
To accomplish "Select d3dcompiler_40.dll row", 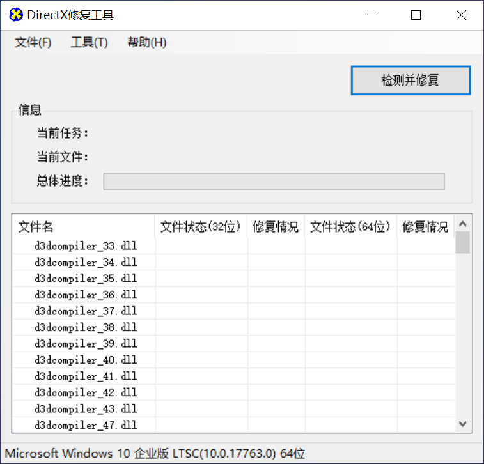I will [233, 360].
